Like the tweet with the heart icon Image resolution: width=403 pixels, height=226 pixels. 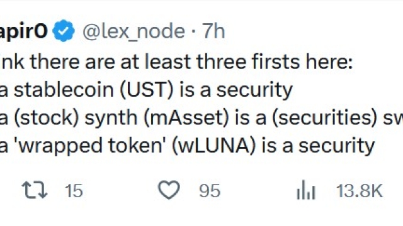[x=169, y=190]
